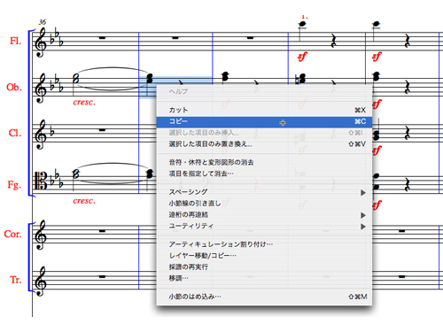
Task: Choose 小節のはめ込み… menu entry
Action: tap(264, 297)
